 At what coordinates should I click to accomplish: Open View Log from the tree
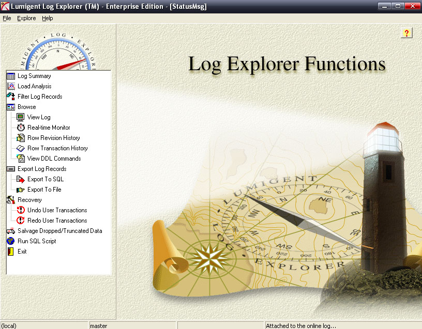(x=39, y=117)
